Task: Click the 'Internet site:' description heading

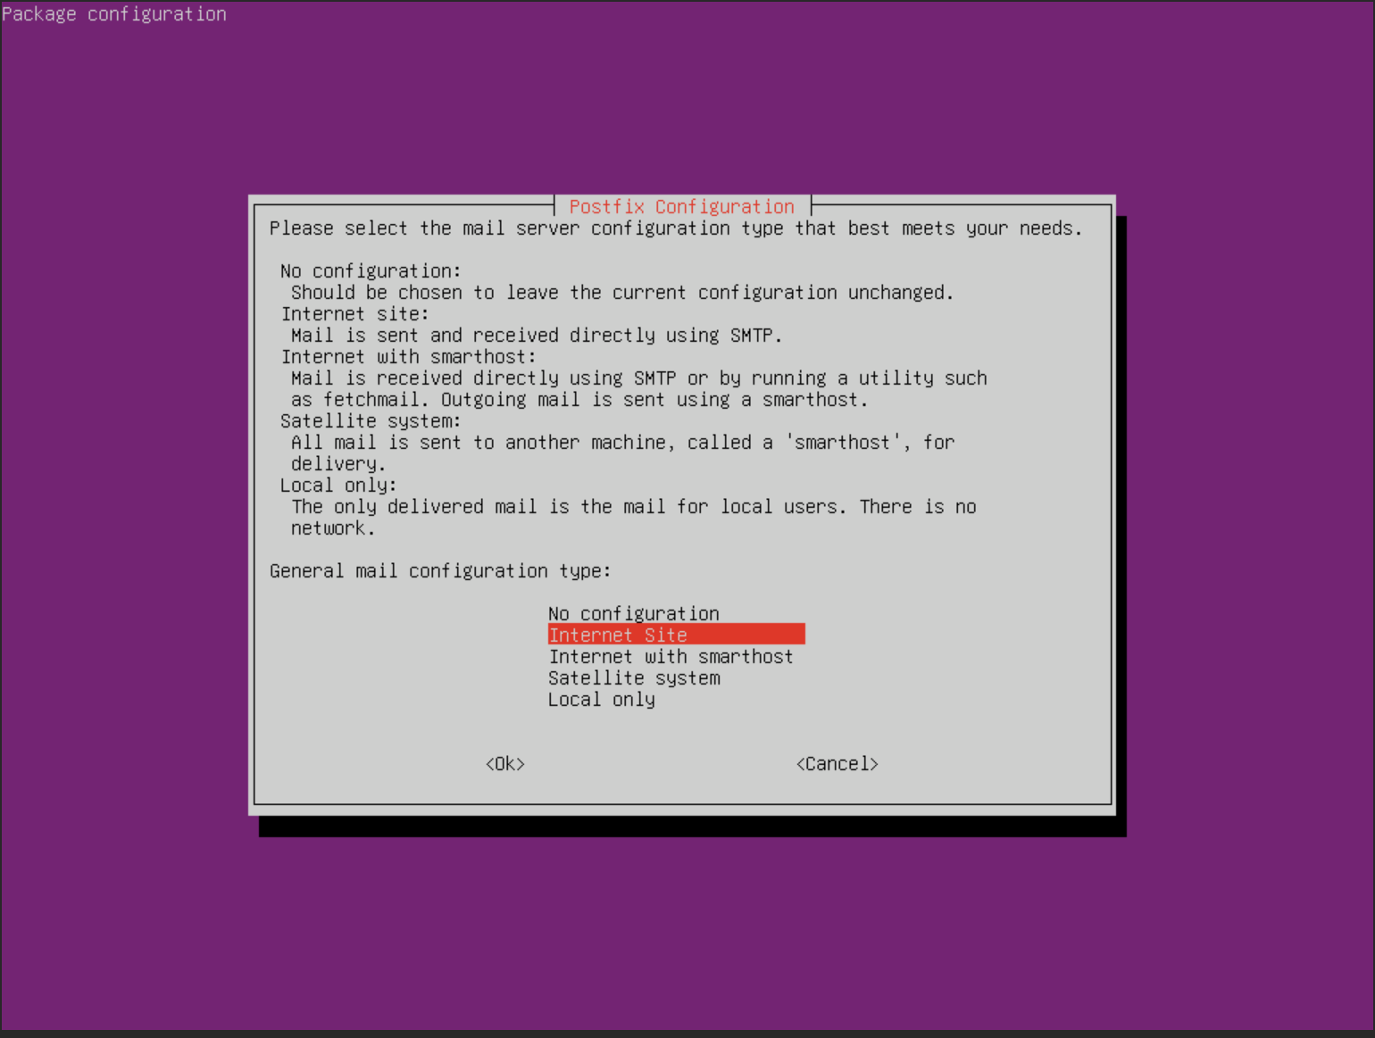Action: [354, 313]
